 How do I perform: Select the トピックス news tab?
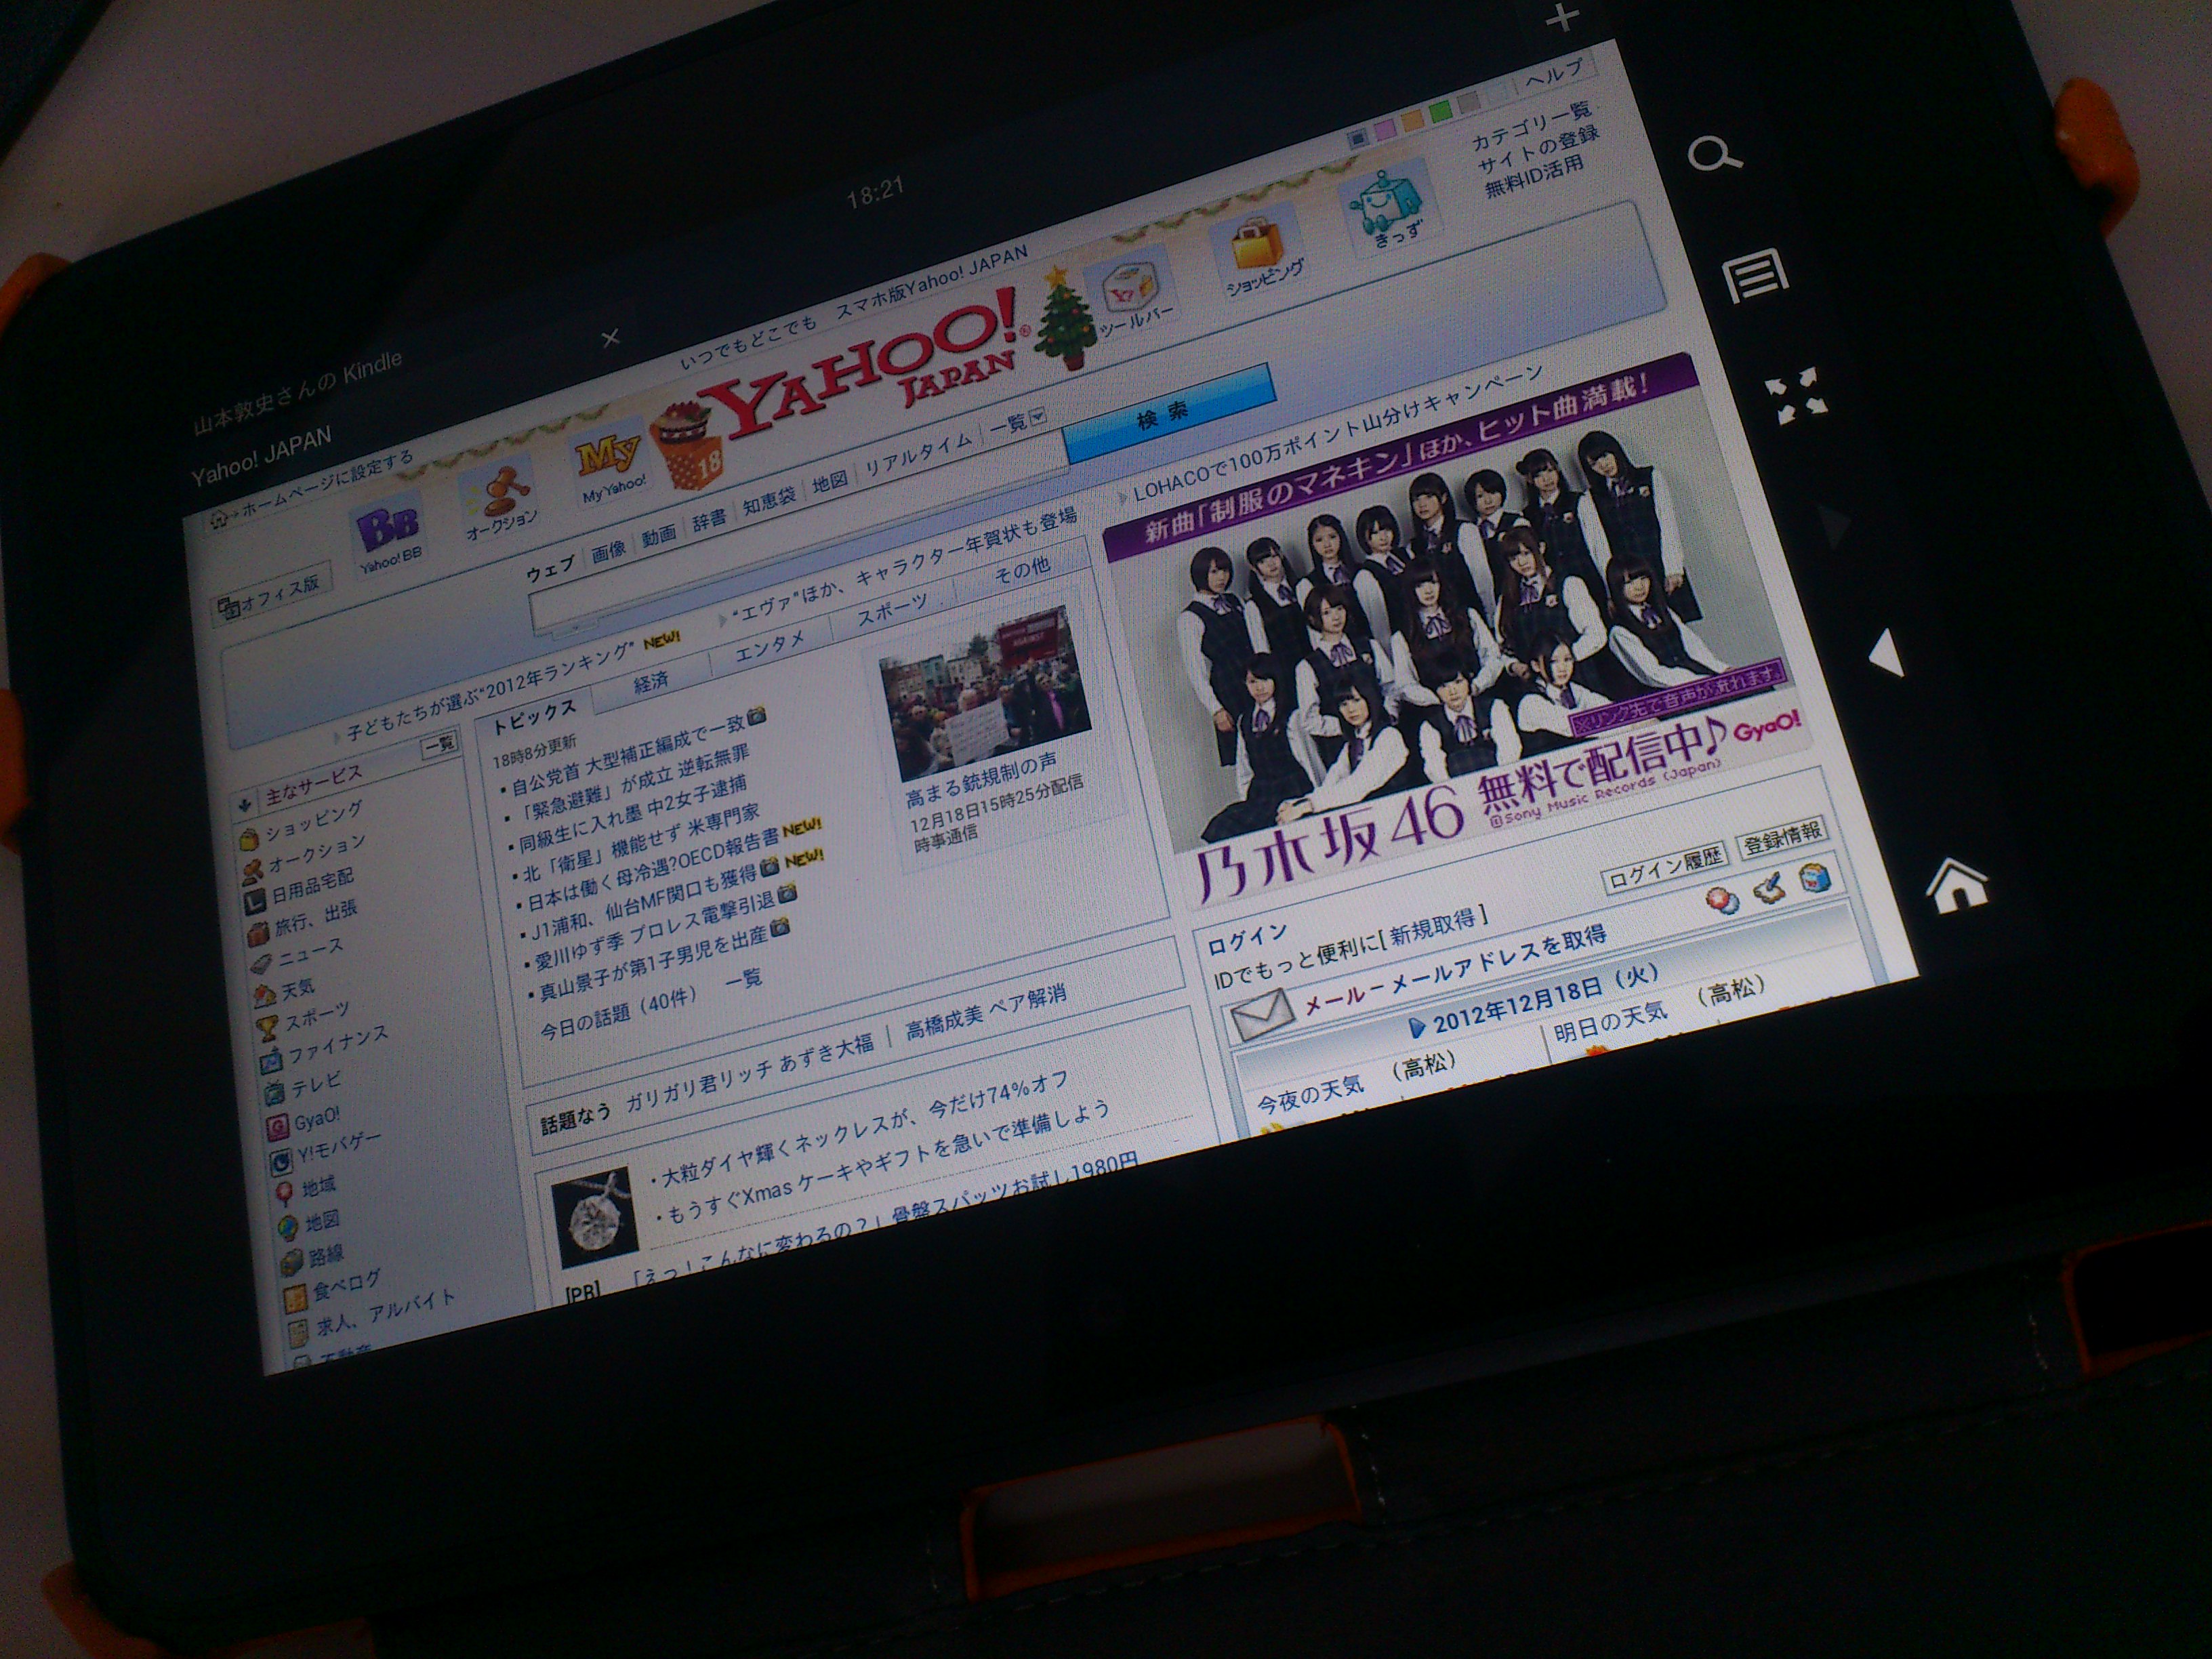pos(535,714)
